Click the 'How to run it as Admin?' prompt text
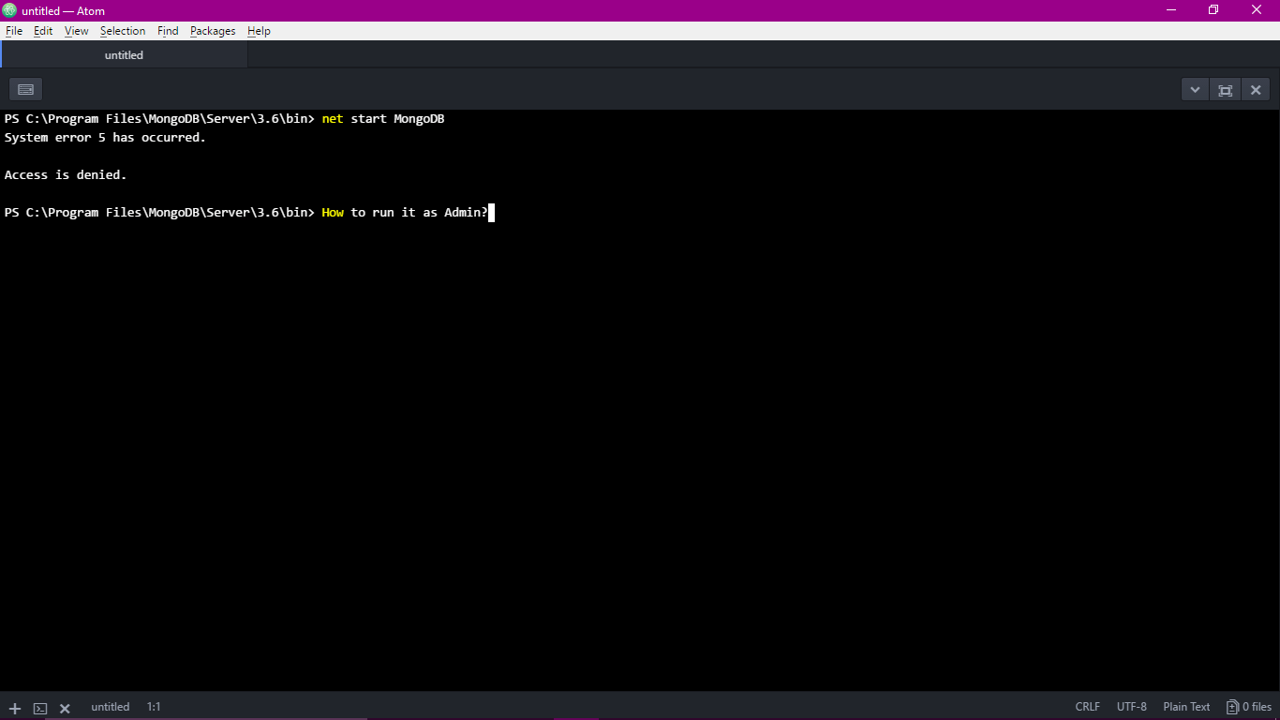This screenshot has height=720, width=1280. tap(405, 213)
